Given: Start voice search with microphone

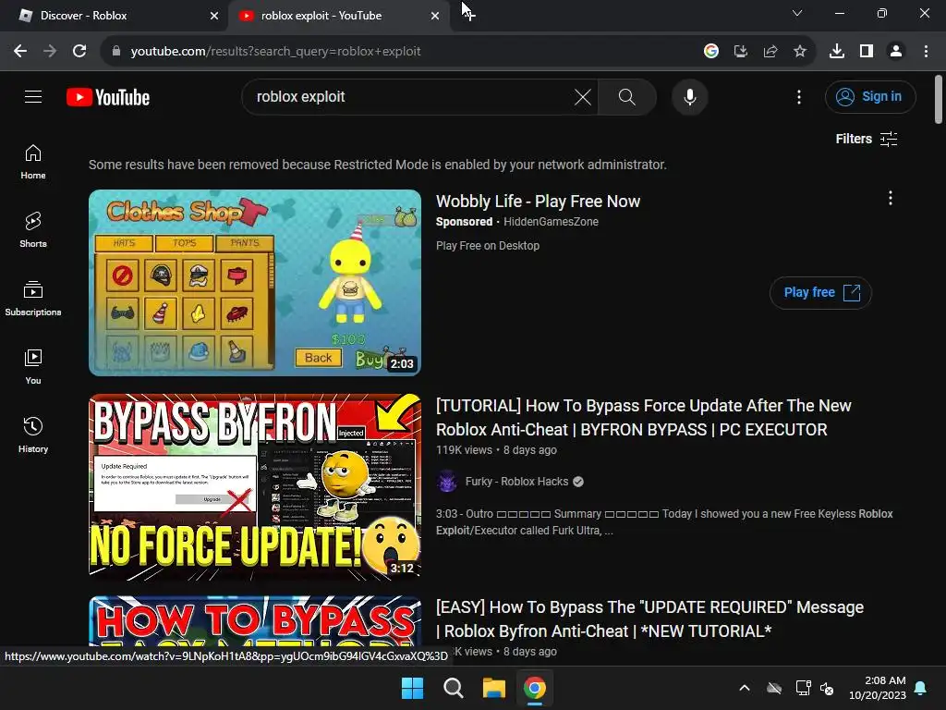Looking at the screenshot, I should tap(689, 96).
